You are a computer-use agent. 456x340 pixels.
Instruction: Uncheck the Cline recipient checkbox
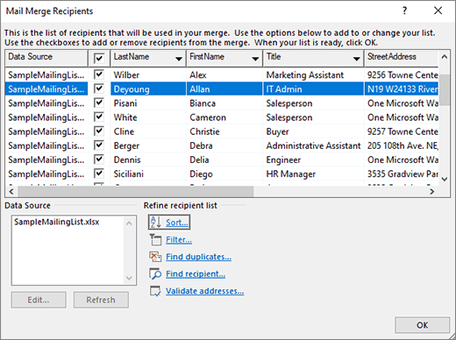[x=99, y=131]
